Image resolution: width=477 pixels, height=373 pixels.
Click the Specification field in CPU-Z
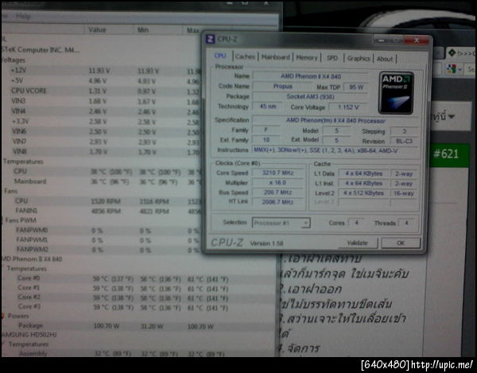[x=335, y=120]
